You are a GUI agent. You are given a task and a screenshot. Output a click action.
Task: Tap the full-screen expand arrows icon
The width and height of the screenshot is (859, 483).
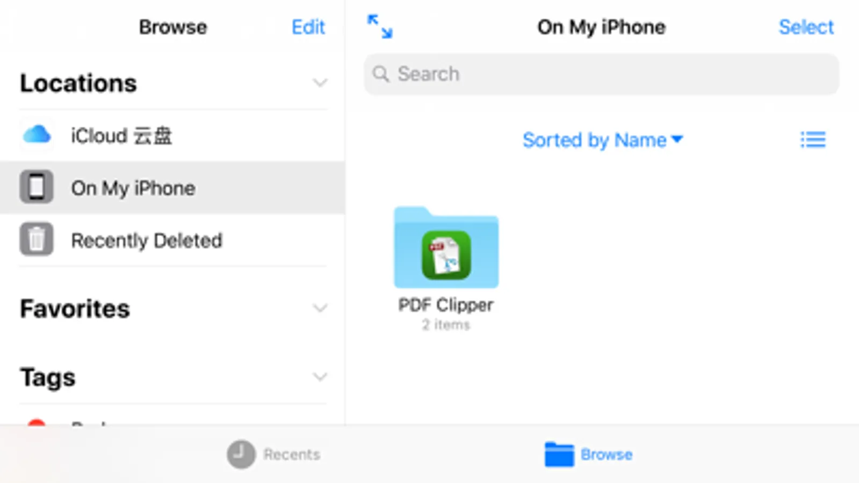coord(380,26)
